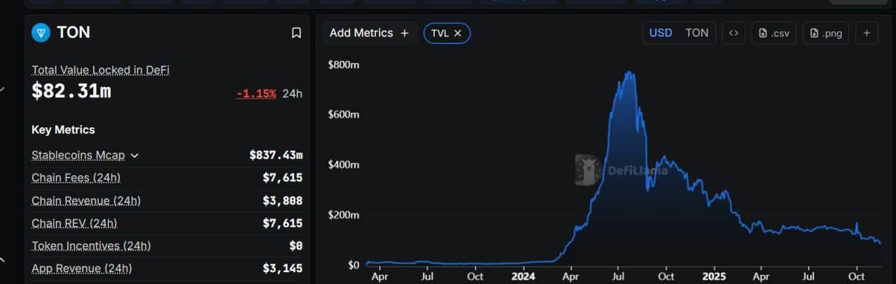Select the Token Incentives (24h) metric
This screenshot has height=284, width=896.
tap(91, 246)
